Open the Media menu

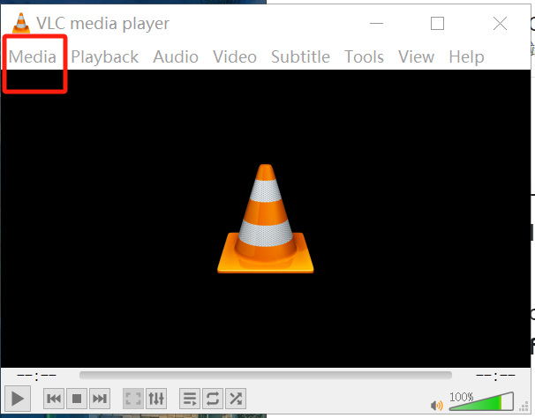[x=33, y=56]
